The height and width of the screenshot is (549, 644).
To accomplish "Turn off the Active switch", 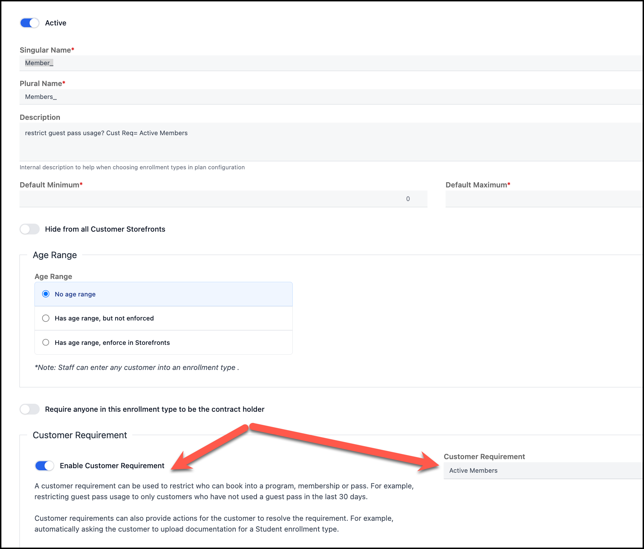I will 30,23.
